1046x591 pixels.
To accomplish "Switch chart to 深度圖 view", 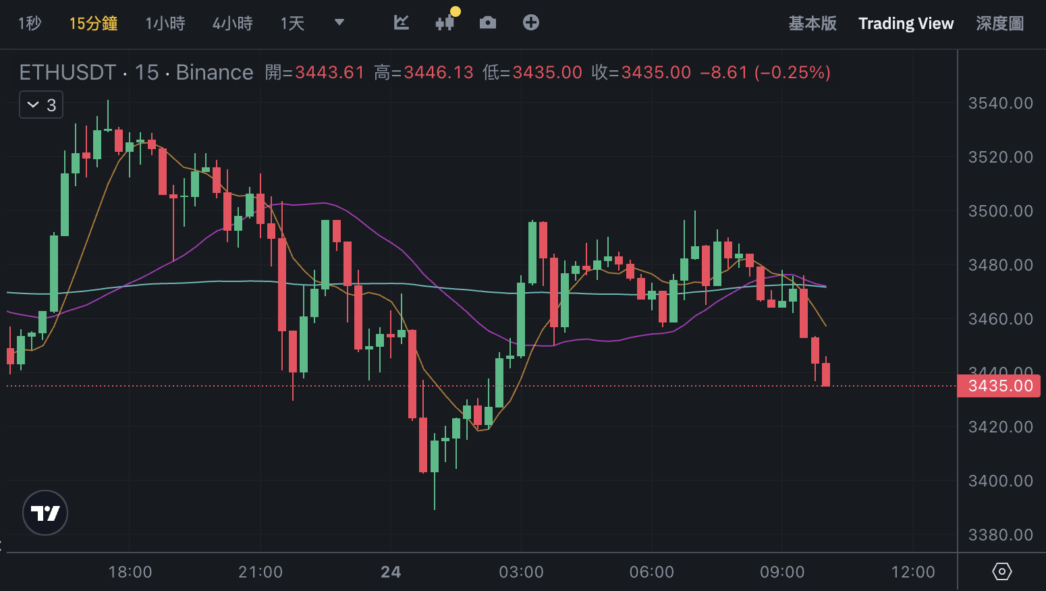I will [999, 24].
